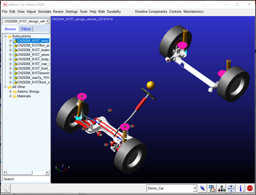Click the browser scrollbar right arrow

coord(47,172)
